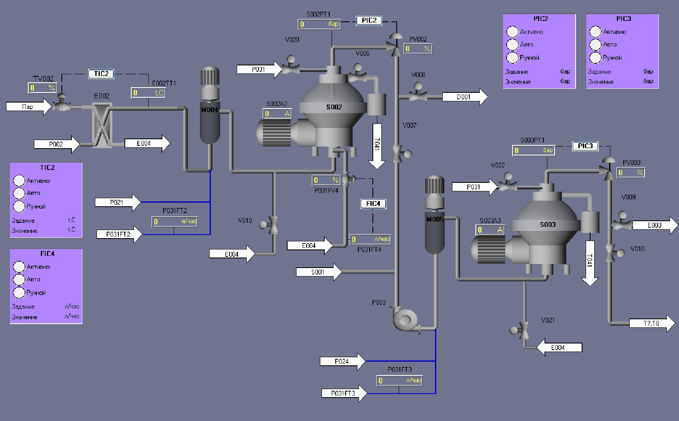Select Ручной mode in the PIC2 panel

tap(512, 58)
